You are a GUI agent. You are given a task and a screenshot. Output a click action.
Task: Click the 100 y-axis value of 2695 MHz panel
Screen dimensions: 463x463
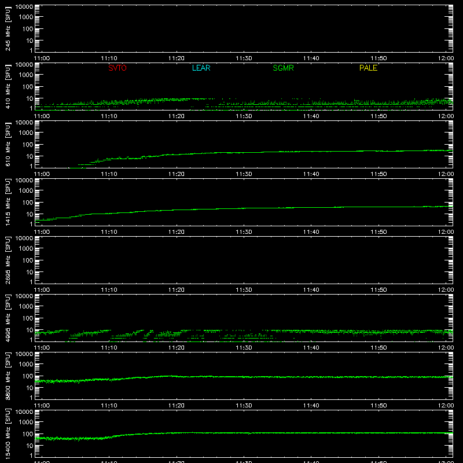click(28, 260)
